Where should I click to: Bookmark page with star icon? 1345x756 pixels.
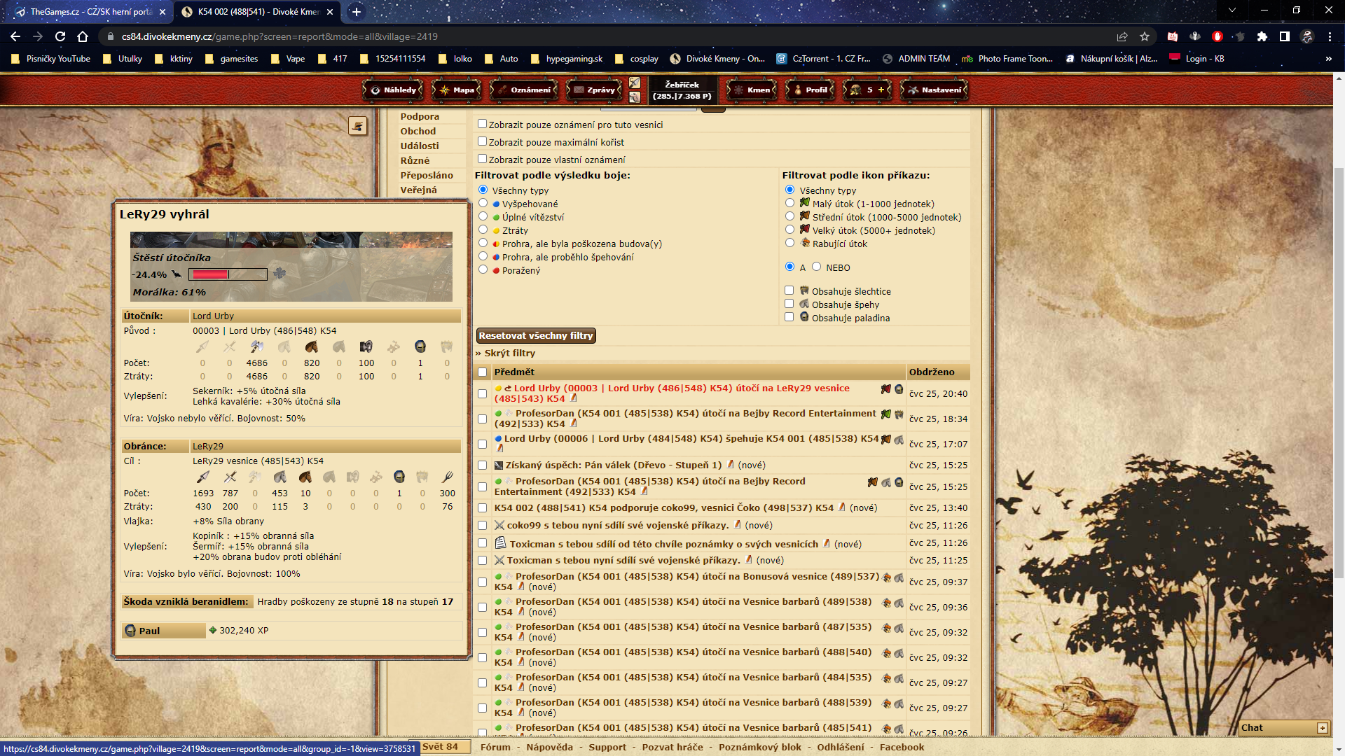[1145, 36]
